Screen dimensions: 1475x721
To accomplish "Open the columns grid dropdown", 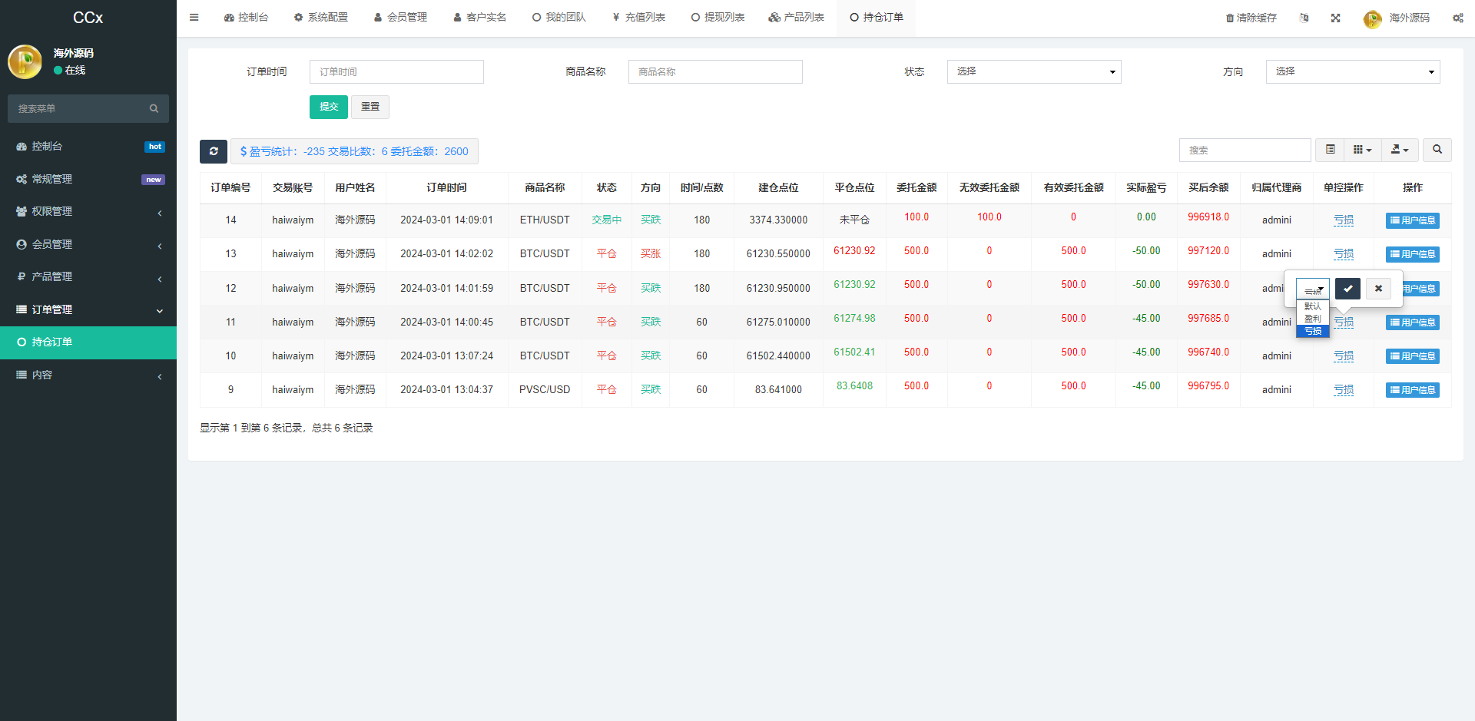I will 1362,150.
